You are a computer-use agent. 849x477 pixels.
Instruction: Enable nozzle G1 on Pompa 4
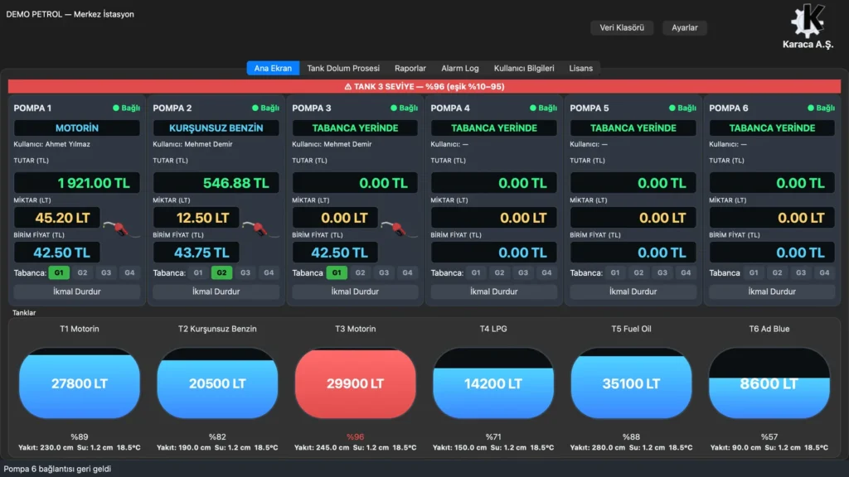pyautogui.click(x=476, y=272)
